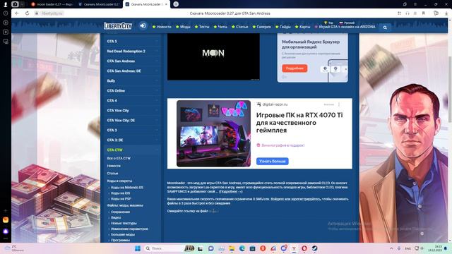Open Windows Start button

pos(138,248)
